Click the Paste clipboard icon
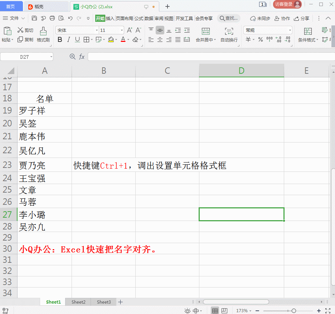The image size is (335, 314). pos(8,31)
